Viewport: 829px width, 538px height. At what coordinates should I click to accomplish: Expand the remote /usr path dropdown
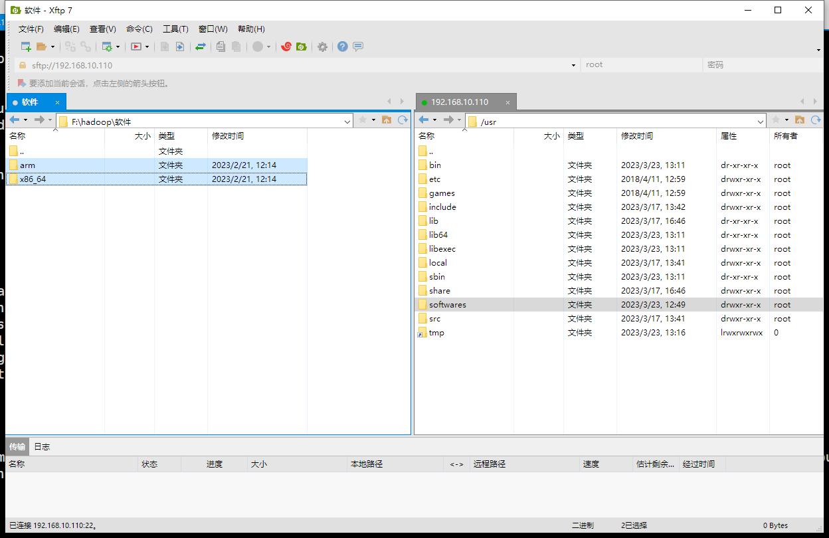pos(761,122)
